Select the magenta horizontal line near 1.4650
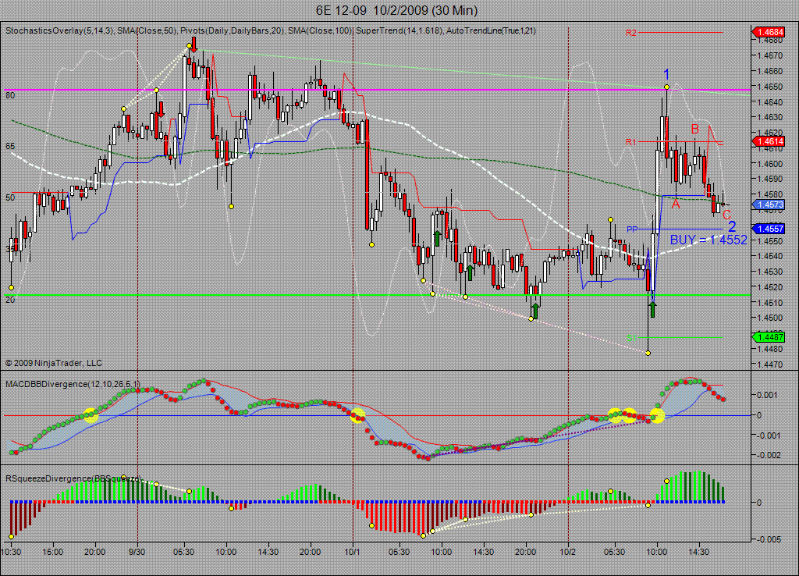 coord(375,90)
